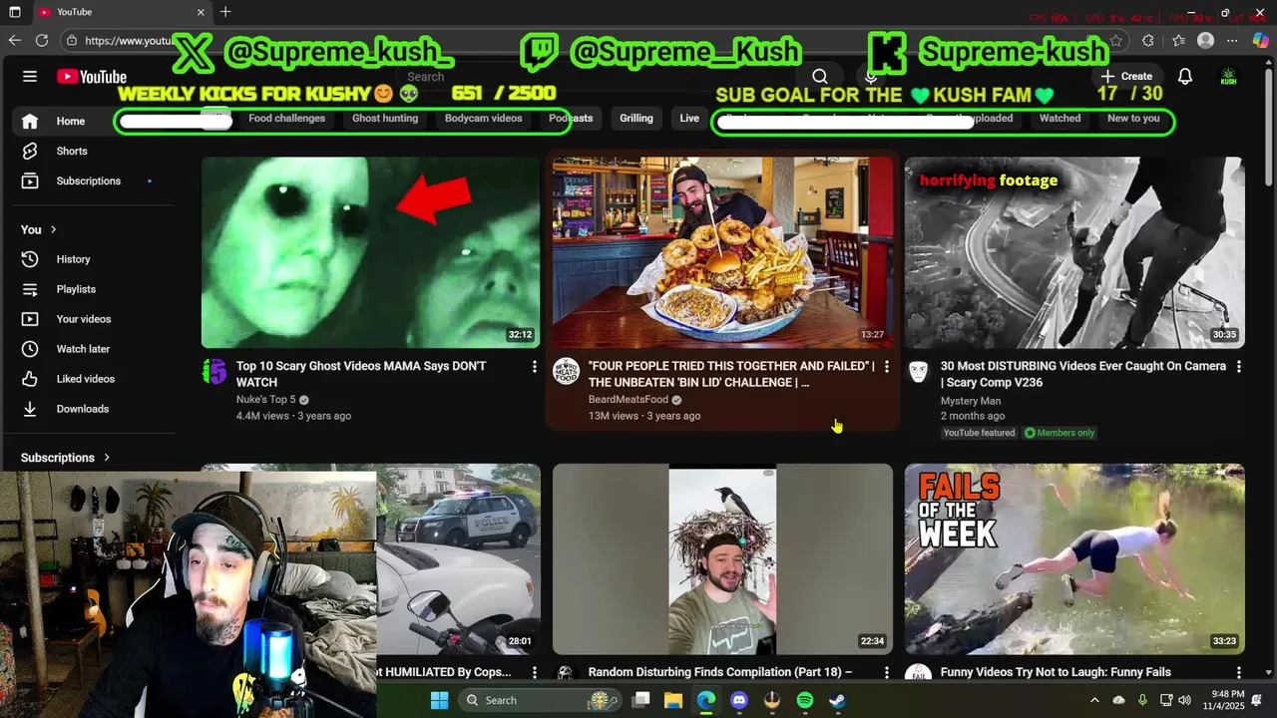Click the search magnifier button
Screen dimensions: 1277x718
[820, 77]
